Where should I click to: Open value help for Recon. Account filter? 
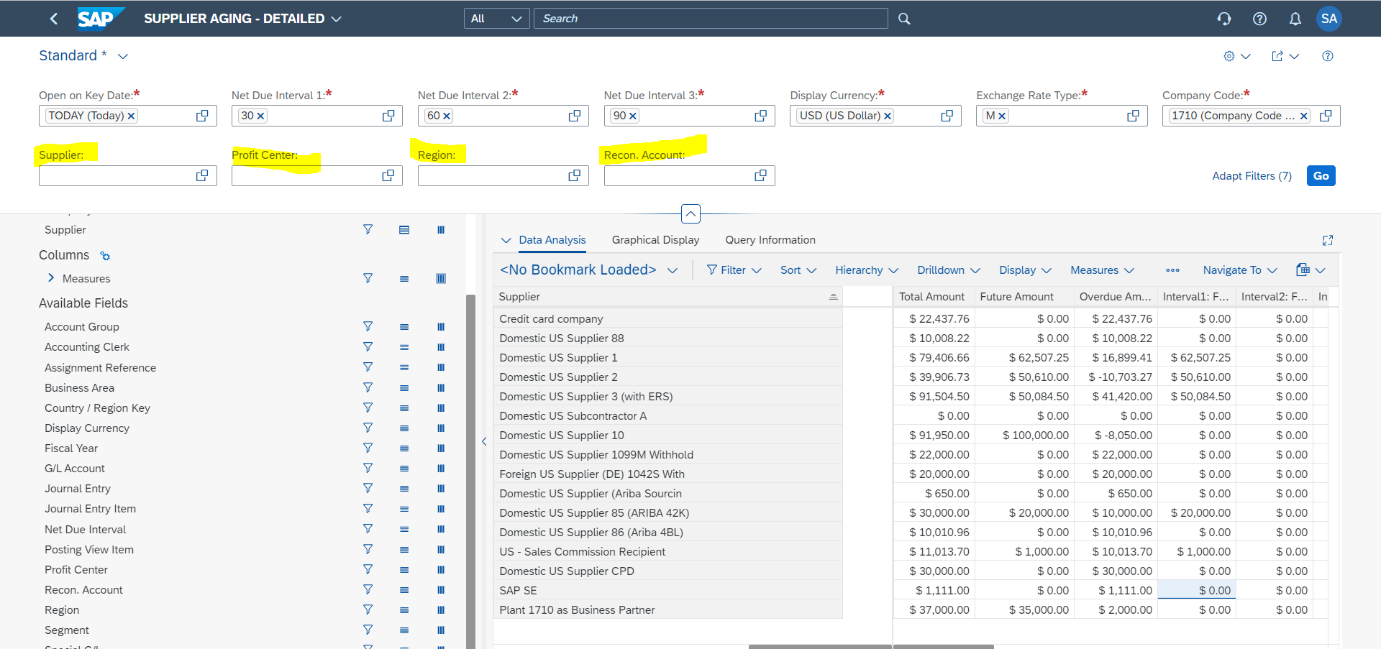(760, 175)
